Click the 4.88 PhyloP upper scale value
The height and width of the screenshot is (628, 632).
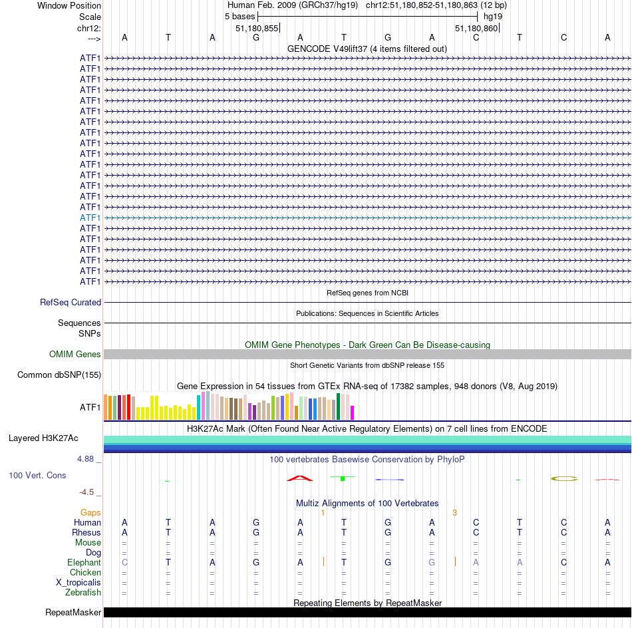[x=85, y=459]
